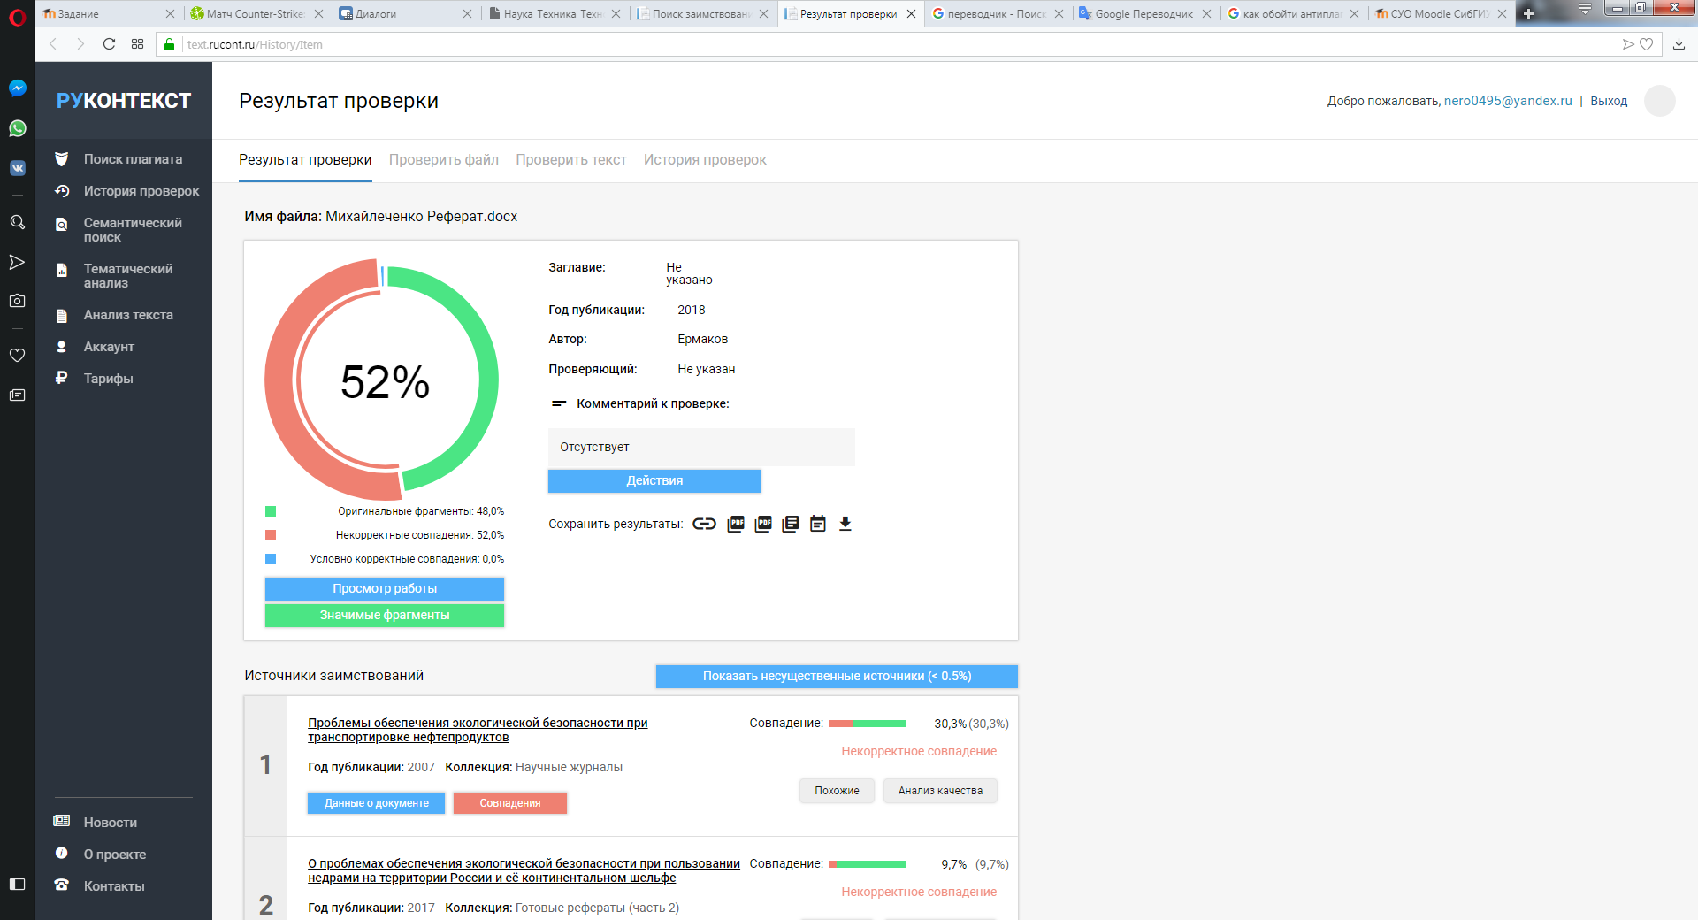Screen dimensions: 1698x920
Task: Click the 52% donut chart
Action: pos(382,379)
